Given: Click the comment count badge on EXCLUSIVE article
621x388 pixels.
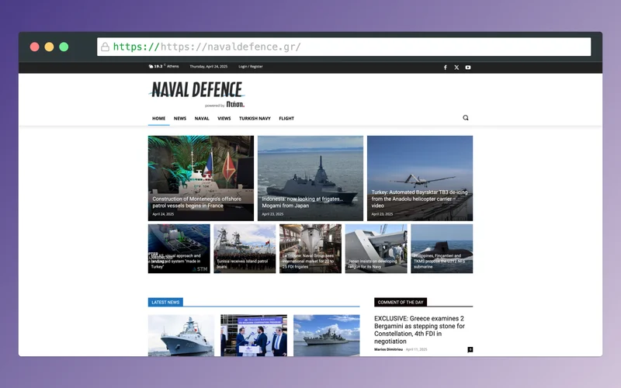Looking at the screenshot, I should pos(470,350).
